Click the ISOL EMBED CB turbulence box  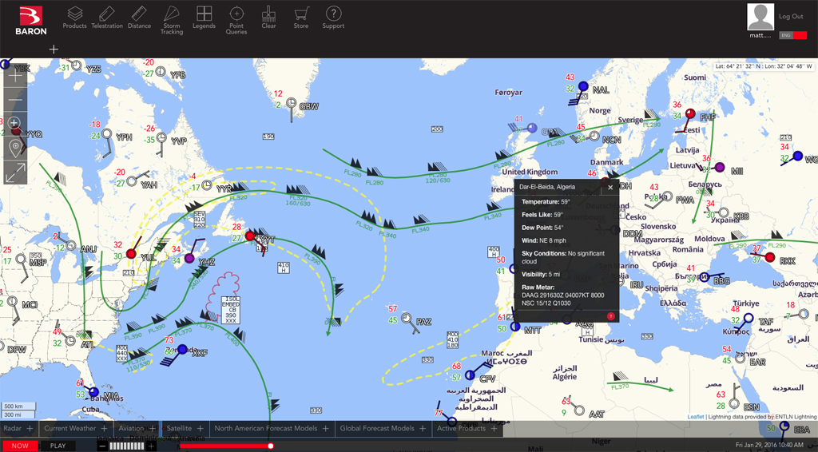(x=231, y=309)
